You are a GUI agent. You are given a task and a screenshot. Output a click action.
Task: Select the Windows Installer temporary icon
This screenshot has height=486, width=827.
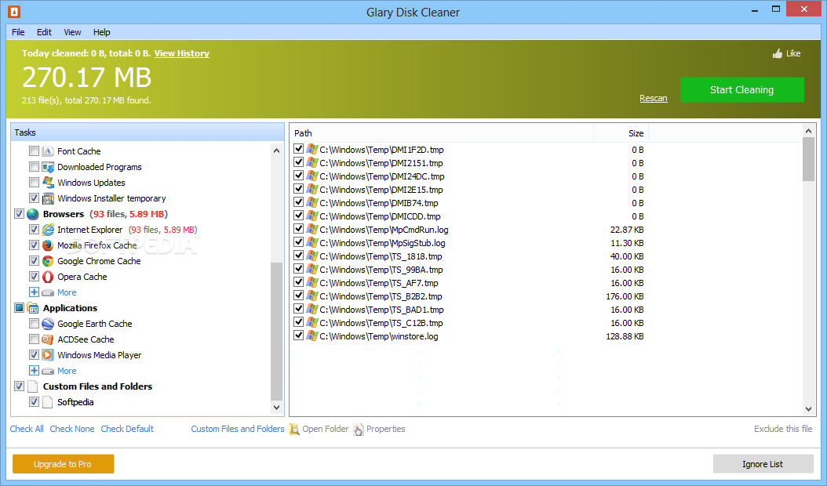(x=48, y=198)
